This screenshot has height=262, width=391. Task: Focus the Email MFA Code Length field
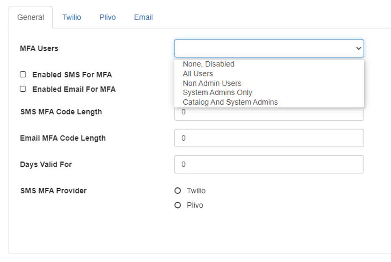pyautogui.click(x=269, y=138)
